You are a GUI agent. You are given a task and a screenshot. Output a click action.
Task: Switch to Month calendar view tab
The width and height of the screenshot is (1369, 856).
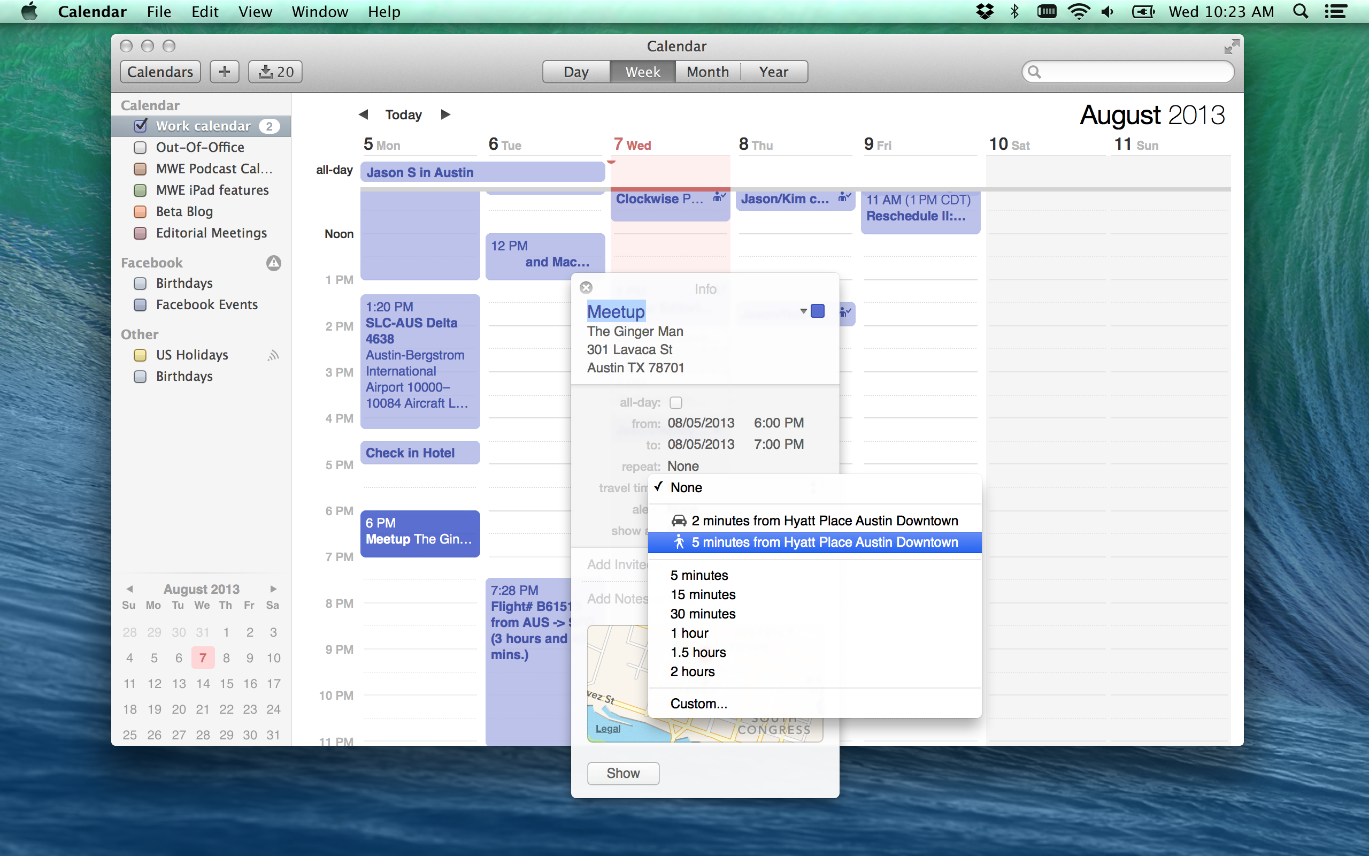tap(706, 71)
